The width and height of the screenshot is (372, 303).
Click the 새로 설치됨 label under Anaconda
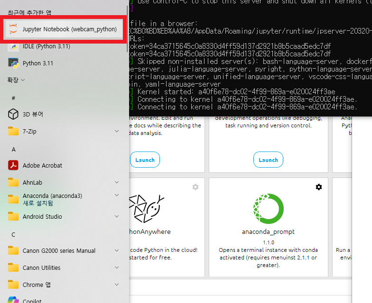pyautogui.click(x=38, y=204)
